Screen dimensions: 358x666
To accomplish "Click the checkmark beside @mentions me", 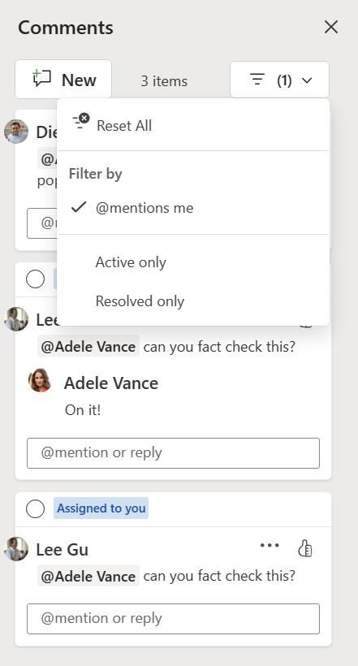I will coord(79,207).
